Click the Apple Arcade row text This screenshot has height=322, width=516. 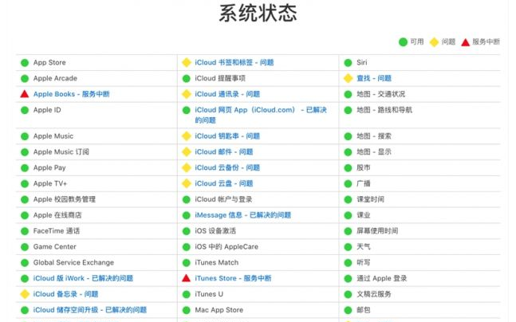point(55,78)
